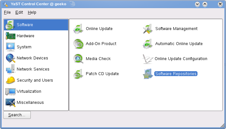Viewport: 226px width, 129px height.
Task: Select the Hardware label in the category list
Action: 26,36
